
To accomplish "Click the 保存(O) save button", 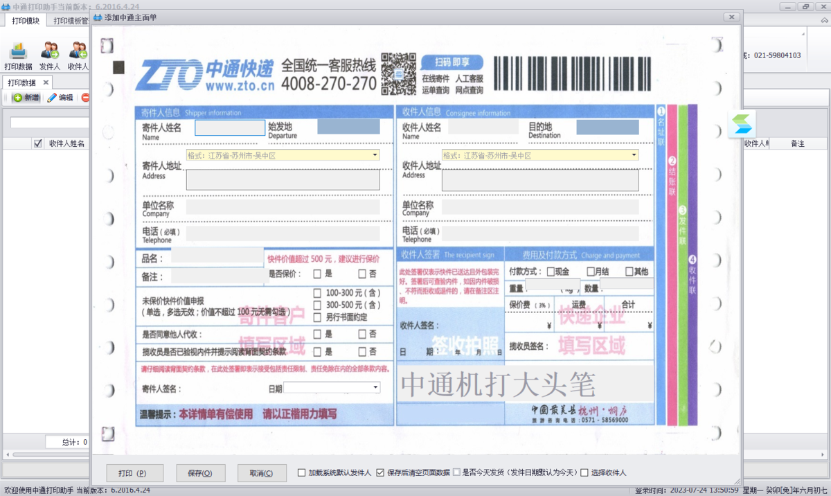I will (x=200, y=472).
